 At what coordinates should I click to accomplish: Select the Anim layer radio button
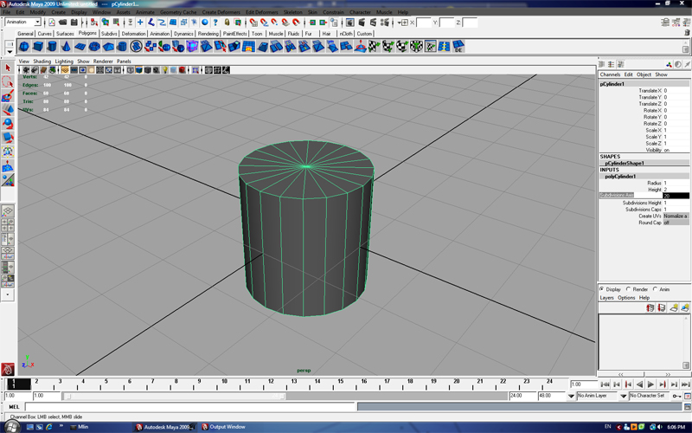[656, 289]
